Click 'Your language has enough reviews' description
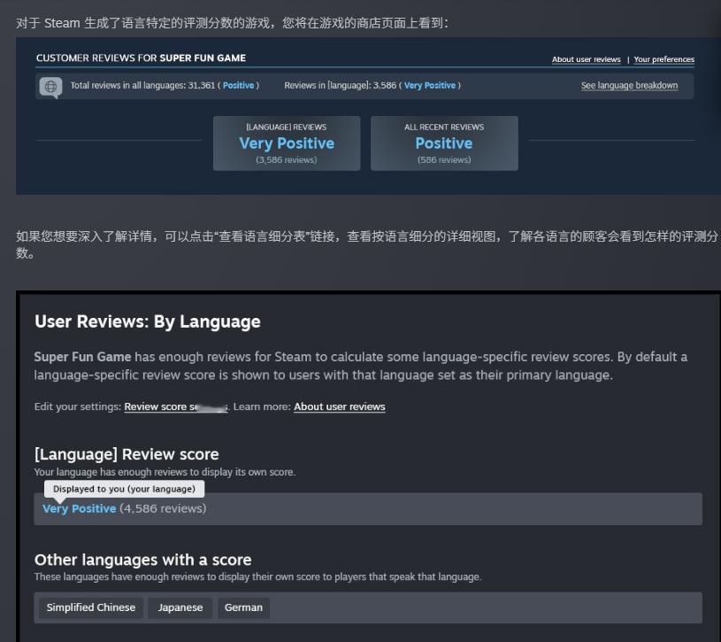Viewport: 721px width, 642px height. [x=165, y=472]
